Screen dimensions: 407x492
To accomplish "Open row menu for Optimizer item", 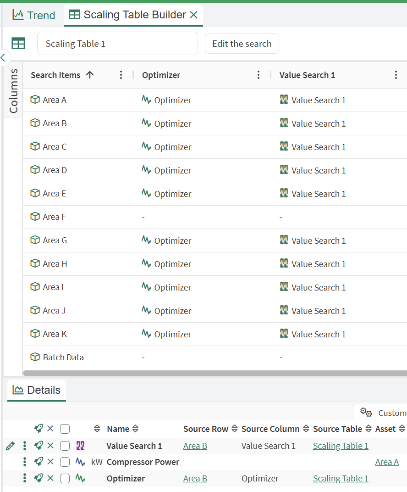I will point(25,478).
